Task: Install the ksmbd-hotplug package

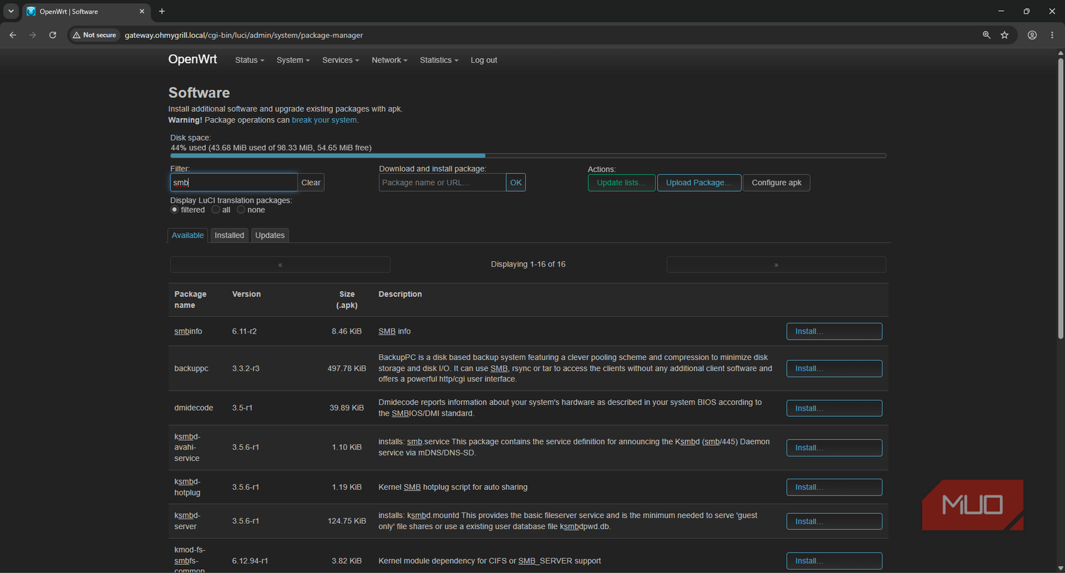Action: click(834, 487)
